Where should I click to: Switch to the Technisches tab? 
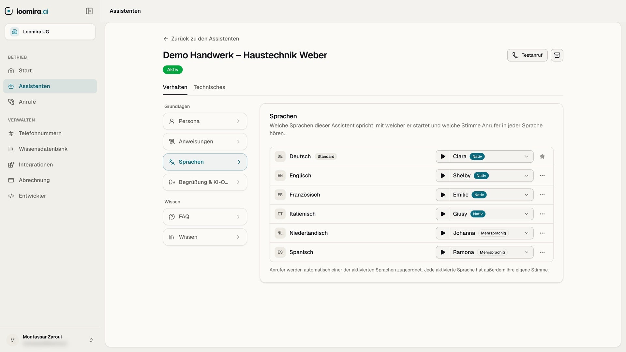coord(209,87)
